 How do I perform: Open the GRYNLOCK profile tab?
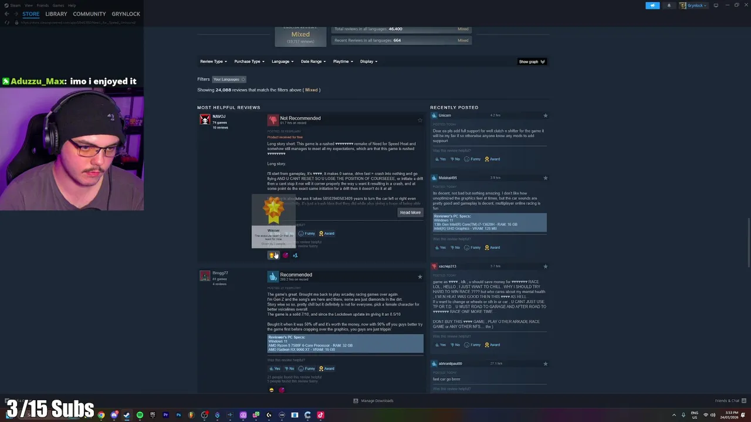pyautogui.click(x=126, y=13)
